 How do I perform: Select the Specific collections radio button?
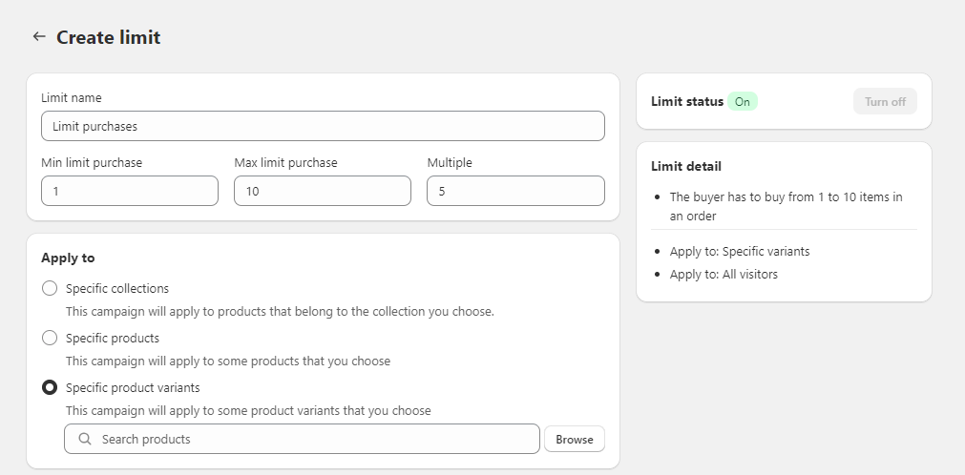pyautogui.click(x=50, y=288)
